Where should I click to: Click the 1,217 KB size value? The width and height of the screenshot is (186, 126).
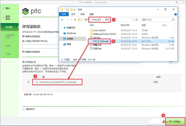coord(170,49)
